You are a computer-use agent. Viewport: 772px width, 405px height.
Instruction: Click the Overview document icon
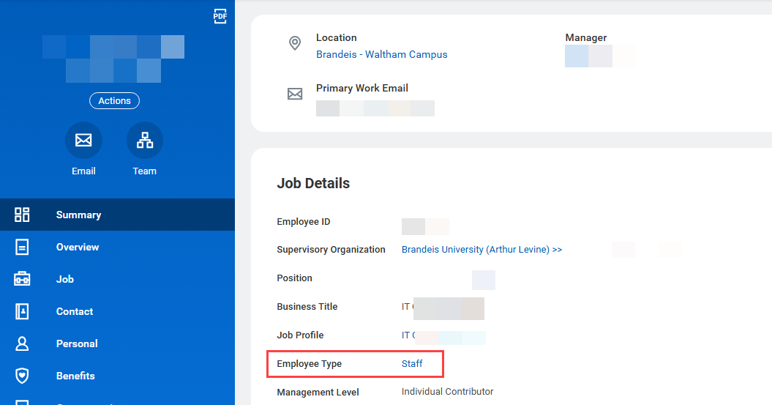[x=22, y=247]
